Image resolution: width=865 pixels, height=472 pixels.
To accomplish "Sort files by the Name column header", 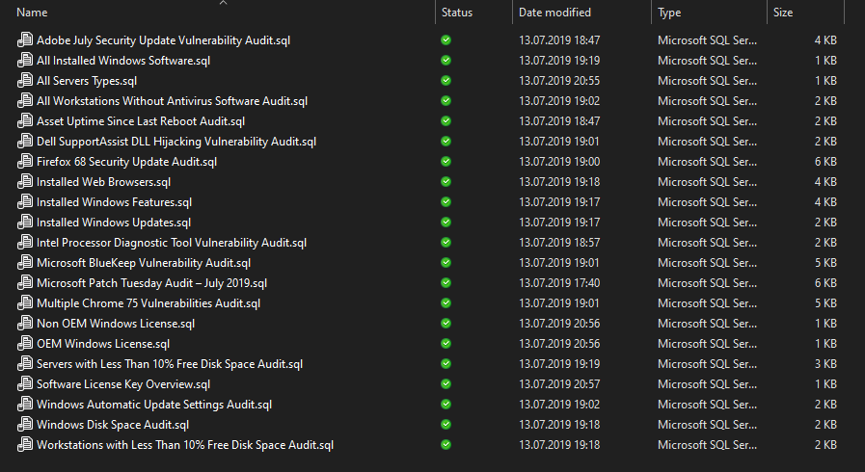I will point(32,13).
